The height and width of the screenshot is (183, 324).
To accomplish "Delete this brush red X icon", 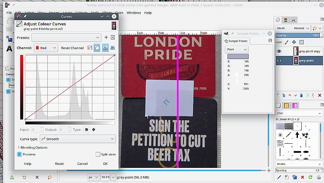I will point(302,177).
